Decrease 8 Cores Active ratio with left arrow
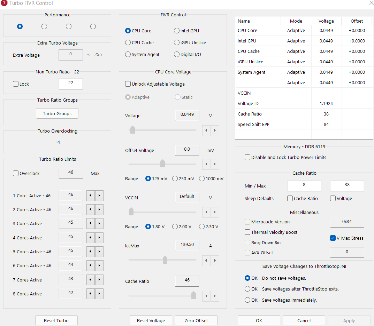The image size is (374, 326). [91, 294]
